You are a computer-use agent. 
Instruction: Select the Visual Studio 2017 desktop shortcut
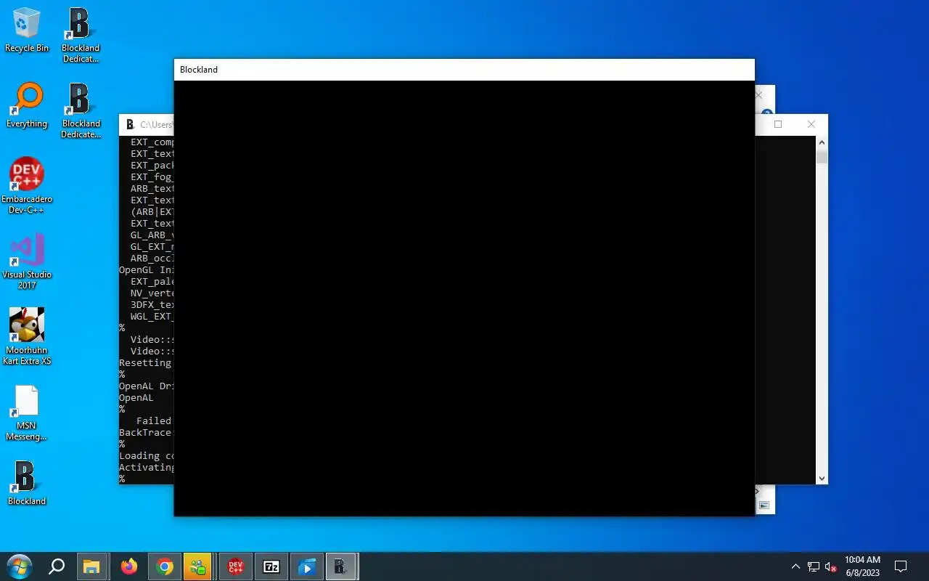point(27,261)
